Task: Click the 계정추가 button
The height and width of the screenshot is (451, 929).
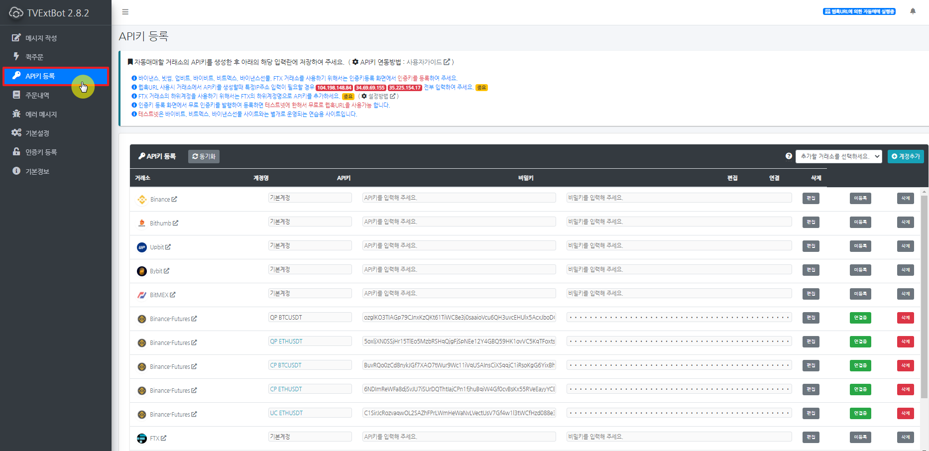Action: point(906,156)
